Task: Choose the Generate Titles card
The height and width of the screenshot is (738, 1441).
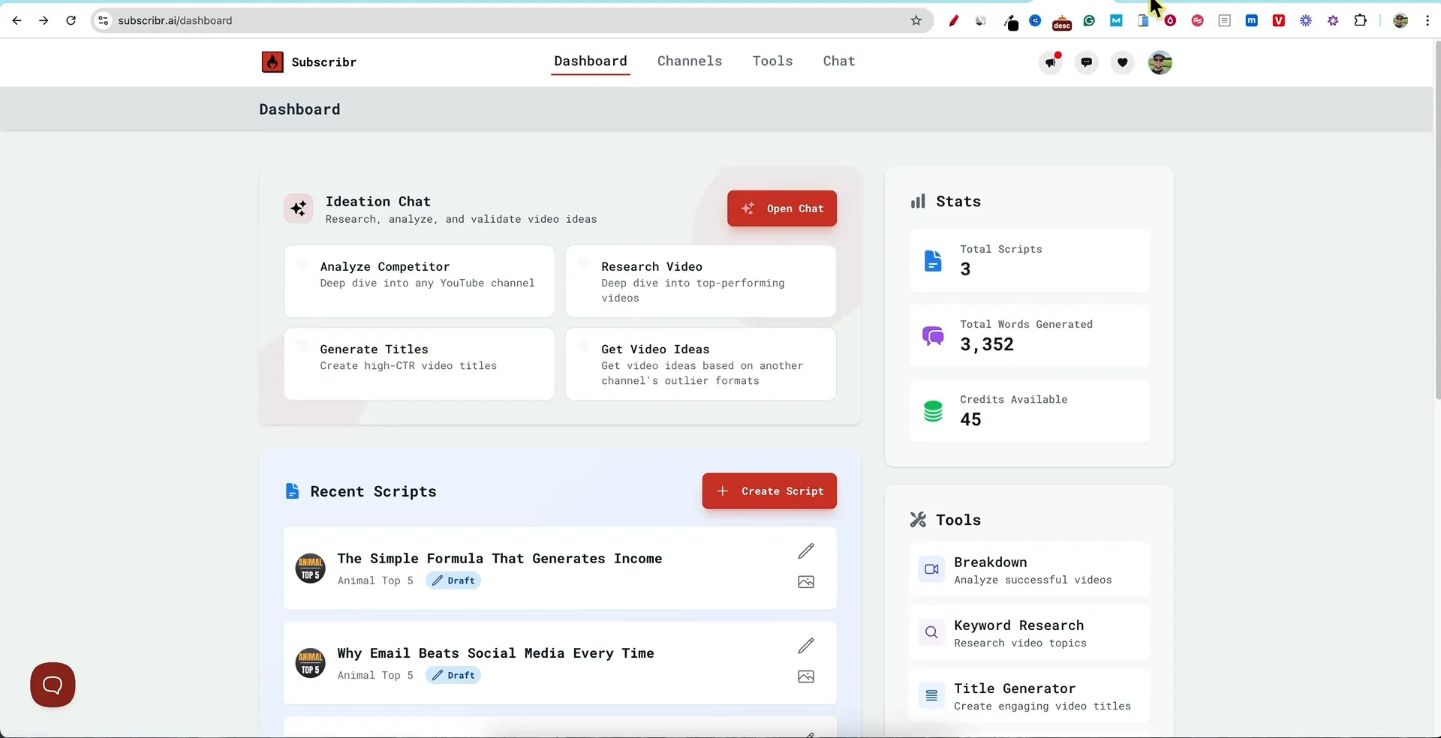Action: pyautogui.click(x=420, y=364)
